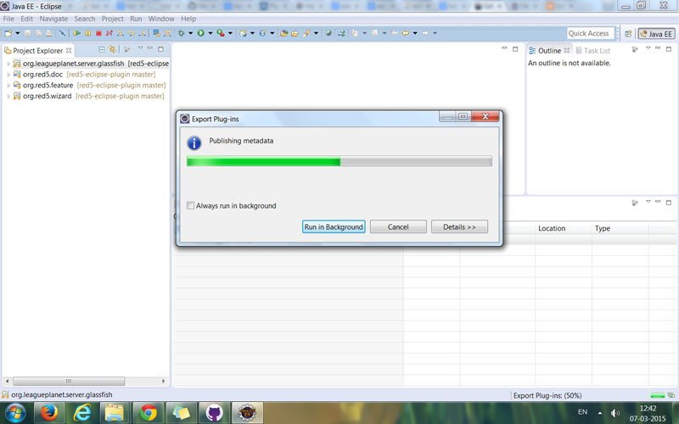Open the Window menu
This screenshot has width=679, height=424.
click(x=160, y=19)
